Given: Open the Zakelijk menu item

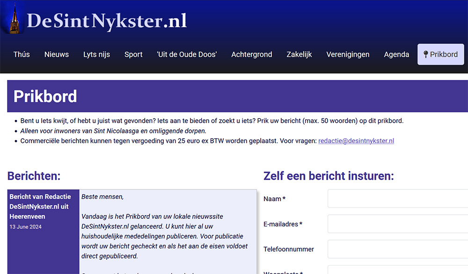Looking at the screenshot, I should pyautogui.click(x=299, y=55).
